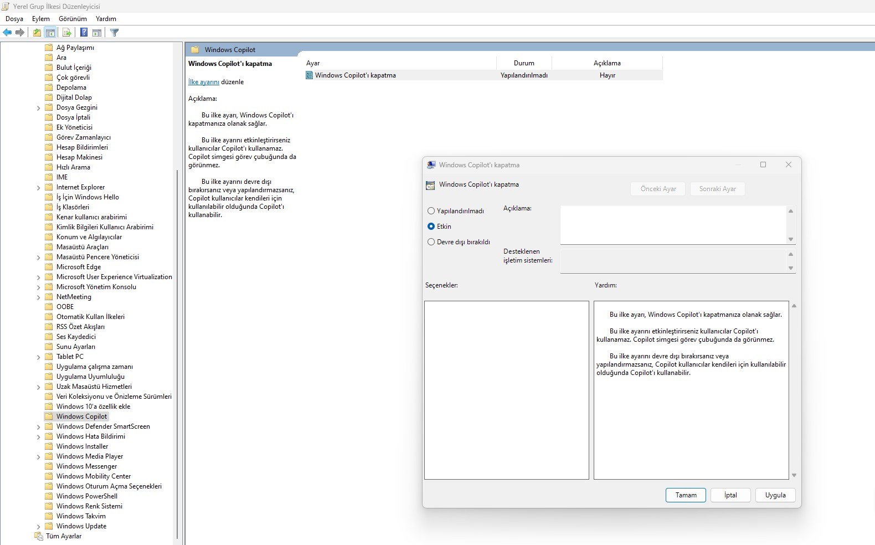875x545 pixels.
Task: Open the Yardım menu
Action: [x=106, y=19]
